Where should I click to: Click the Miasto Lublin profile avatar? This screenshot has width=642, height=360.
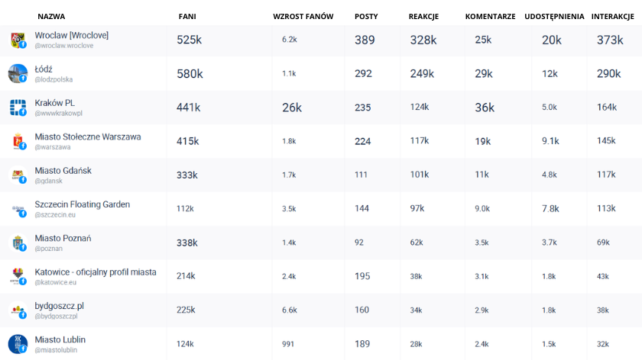coord(18,343)
